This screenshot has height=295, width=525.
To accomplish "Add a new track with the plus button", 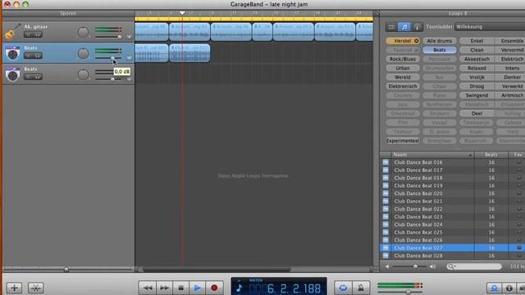I will tap(14, 288).
